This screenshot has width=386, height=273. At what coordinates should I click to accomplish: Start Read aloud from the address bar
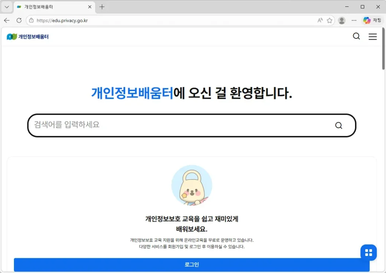(x=320, y=20)
